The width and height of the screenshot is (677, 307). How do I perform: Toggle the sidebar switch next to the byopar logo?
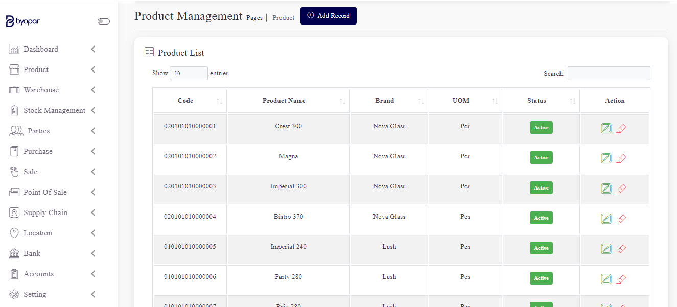[104, 21]
